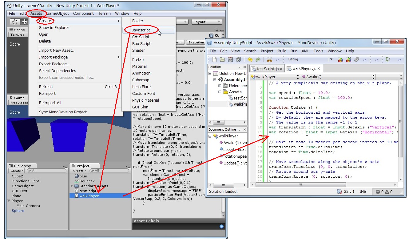This screenshot has height=239, width=409.
Task: Open the Debug configuration dropdown
Action: tap(331, 59)
